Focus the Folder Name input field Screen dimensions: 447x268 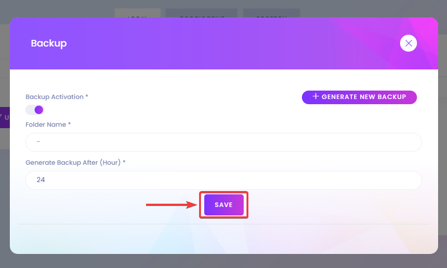pos(223,142)
